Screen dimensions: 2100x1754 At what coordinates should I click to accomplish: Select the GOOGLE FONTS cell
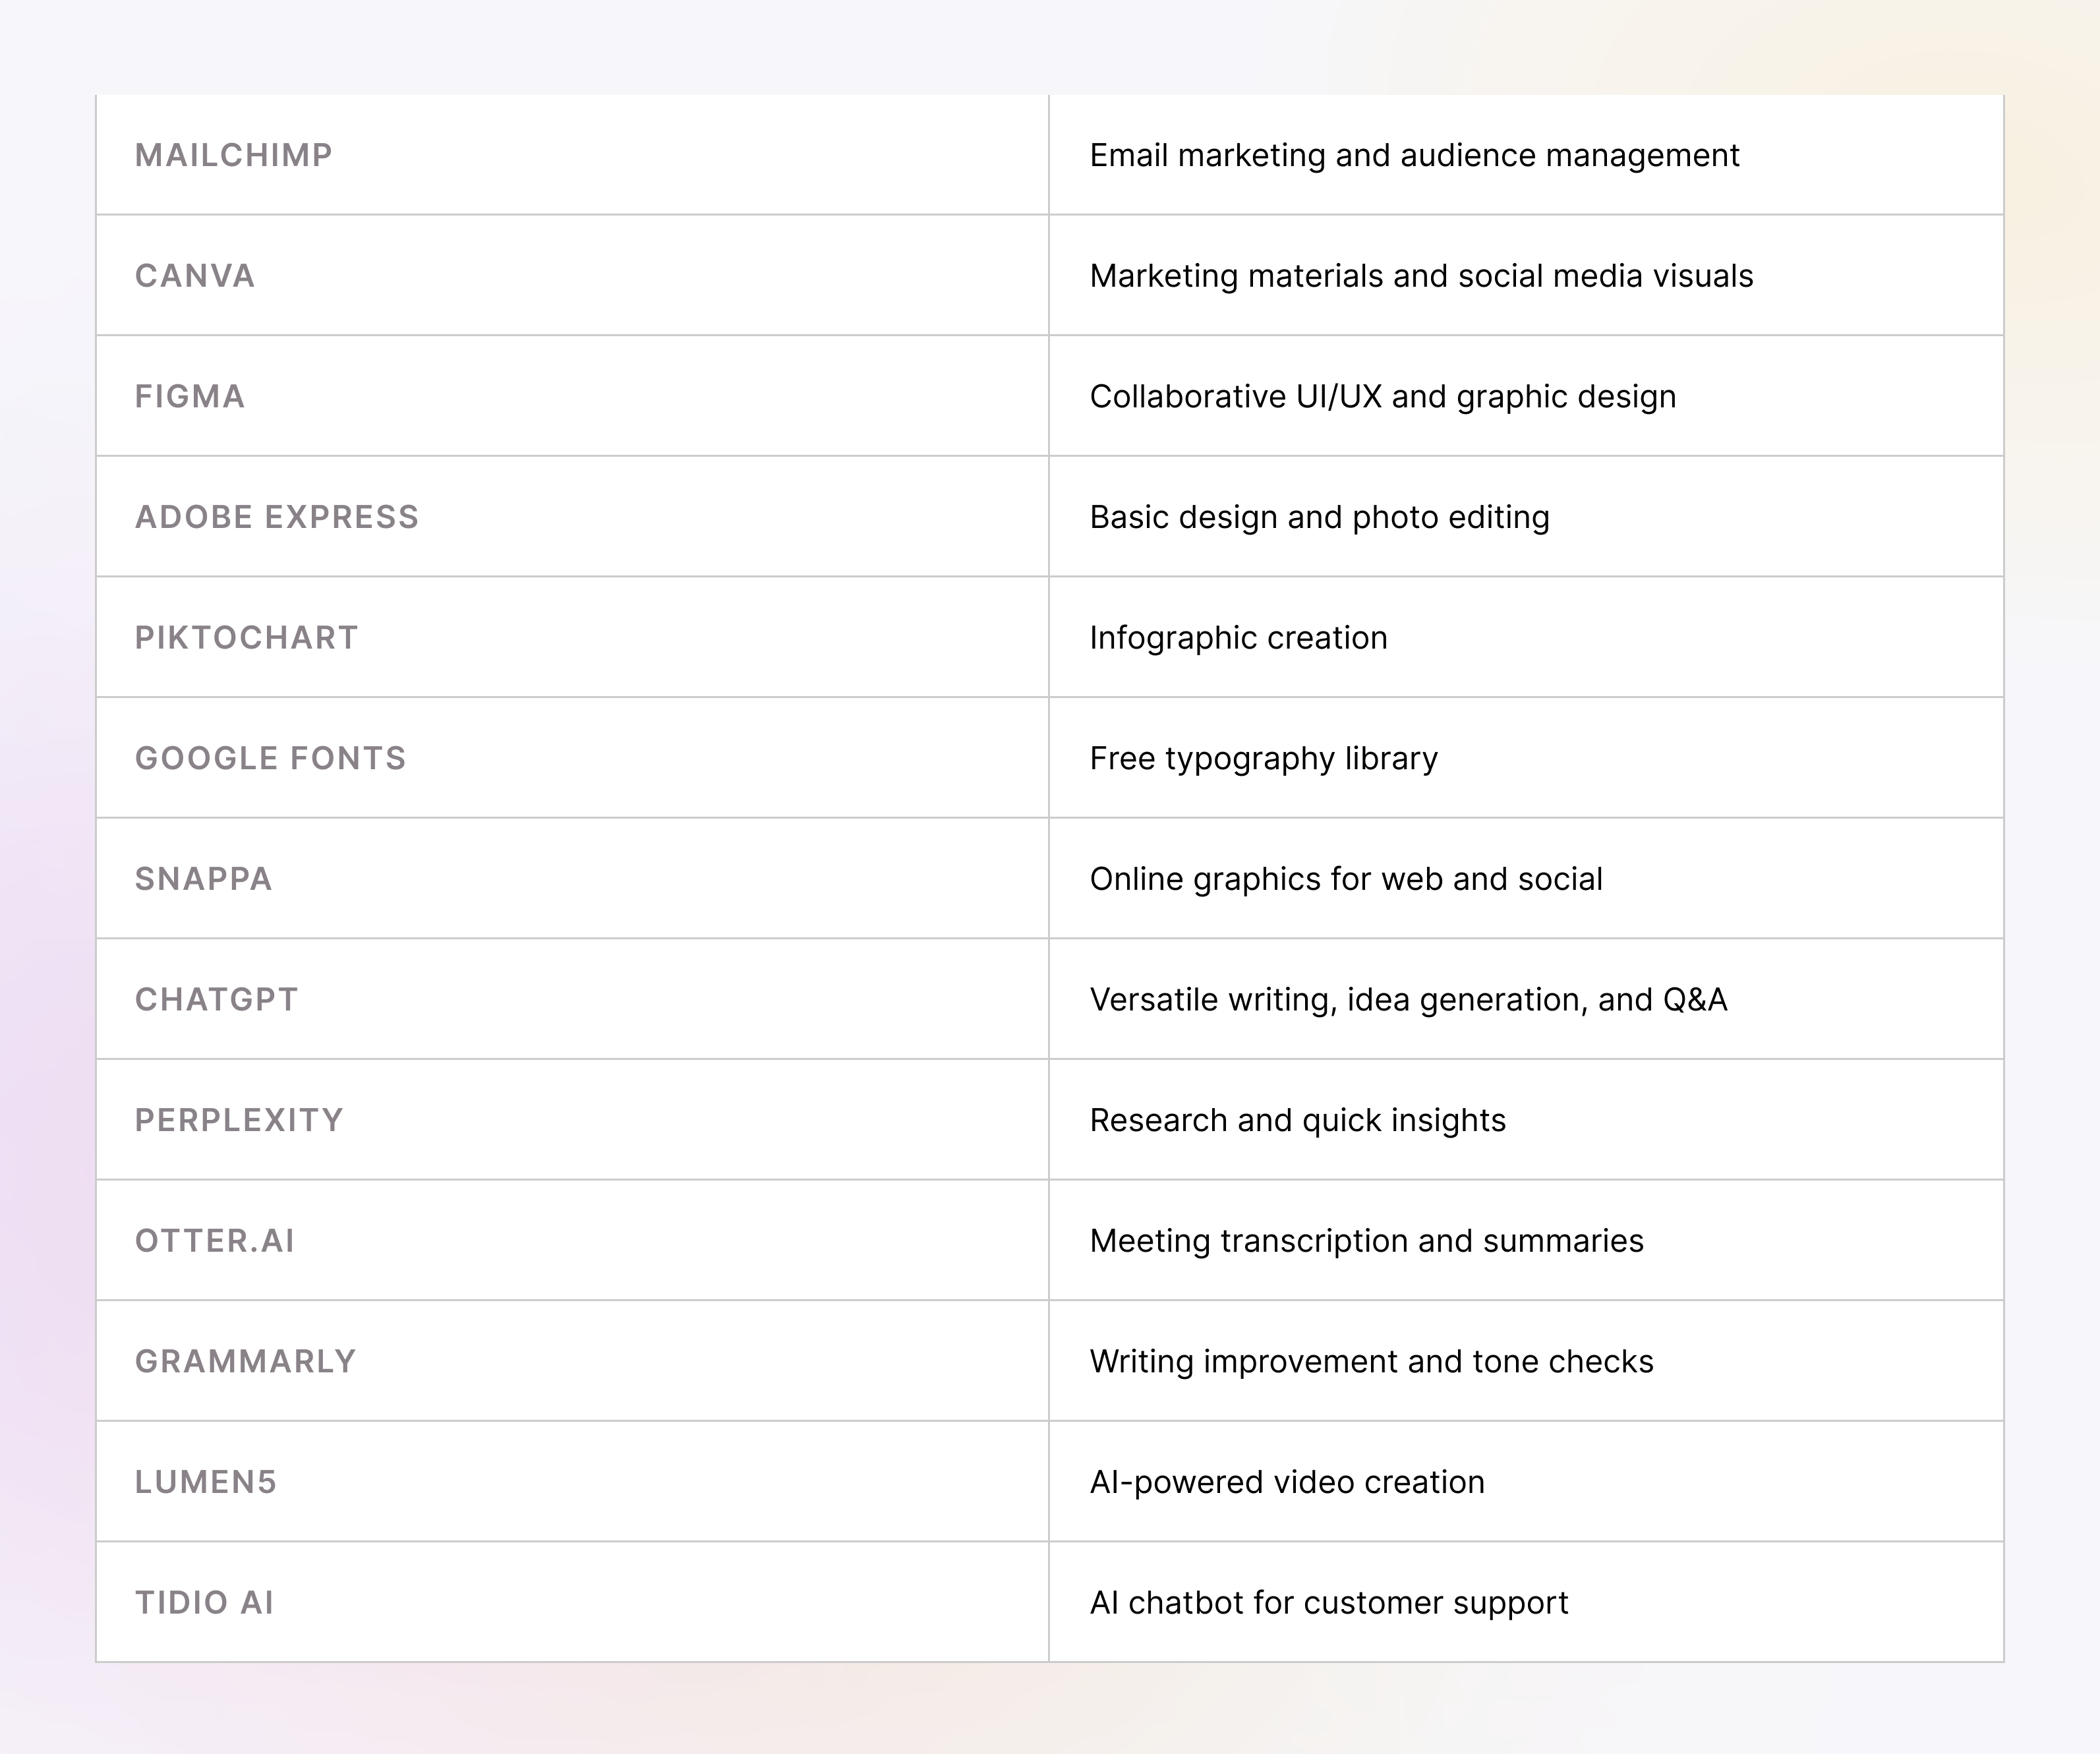[572, 758]
